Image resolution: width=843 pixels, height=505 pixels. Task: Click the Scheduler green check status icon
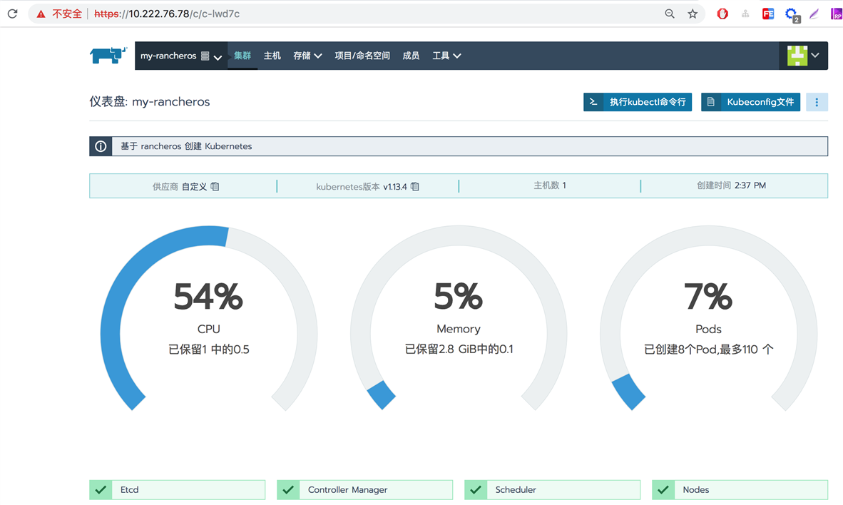pos(476,490)
